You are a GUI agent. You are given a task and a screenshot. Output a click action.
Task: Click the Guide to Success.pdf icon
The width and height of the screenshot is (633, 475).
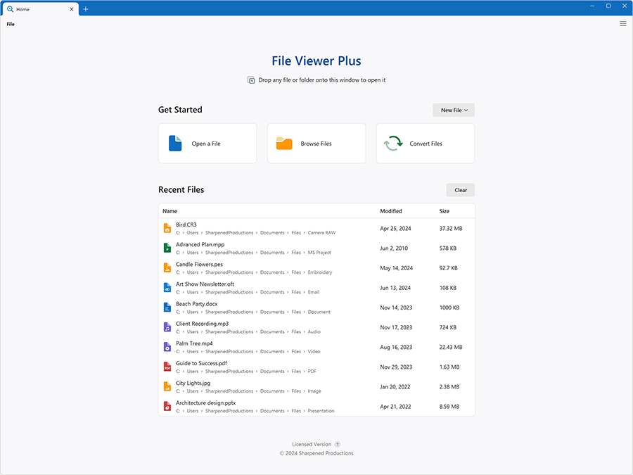click(167, 367)
